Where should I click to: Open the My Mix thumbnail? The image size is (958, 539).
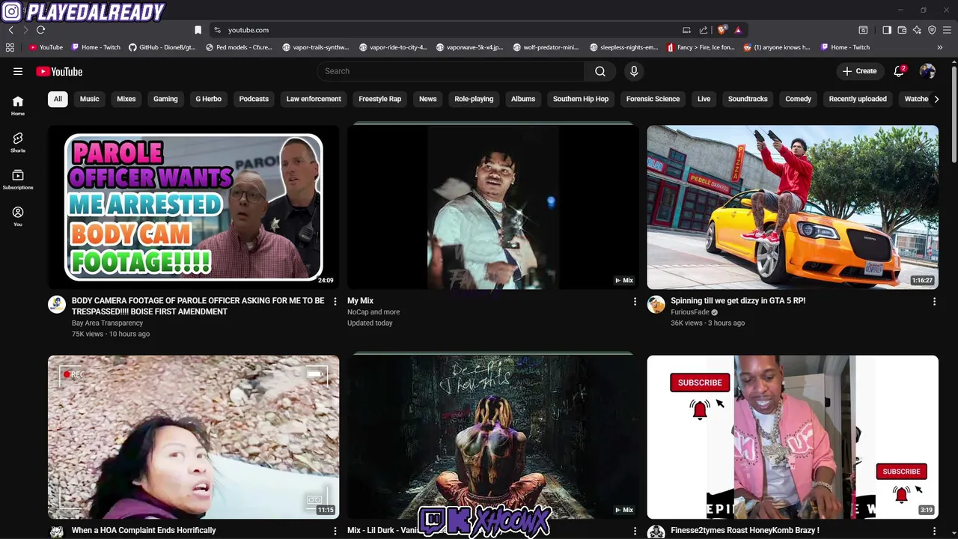(x=493, y=207)
